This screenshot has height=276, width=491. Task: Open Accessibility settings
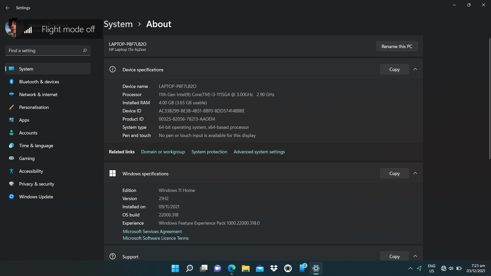(x=31, y=171)
